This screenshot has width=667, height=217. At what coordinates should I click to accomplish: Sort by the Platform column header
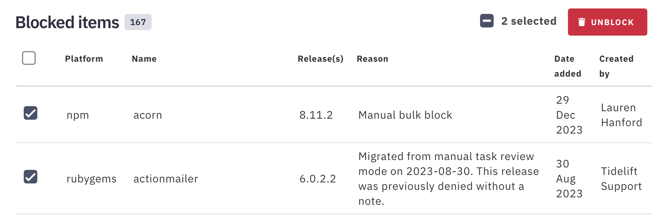(84, 59)
